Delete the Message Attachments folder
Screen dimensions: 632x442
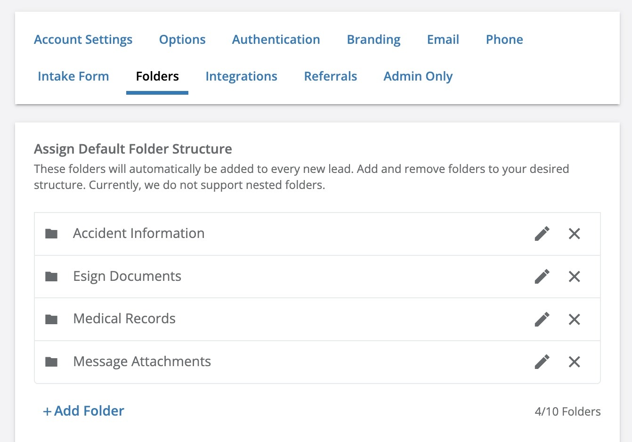[x=574, y=362]
